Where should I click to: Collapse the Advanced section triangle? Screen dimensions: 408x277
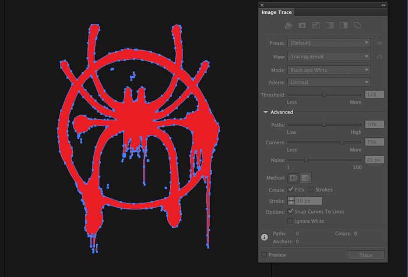pyautogui.click(x=265, y=112)
